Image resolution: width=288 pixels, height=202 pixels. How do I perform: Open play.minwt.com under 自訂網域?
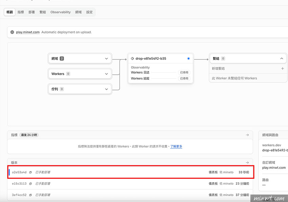[274, 168]
